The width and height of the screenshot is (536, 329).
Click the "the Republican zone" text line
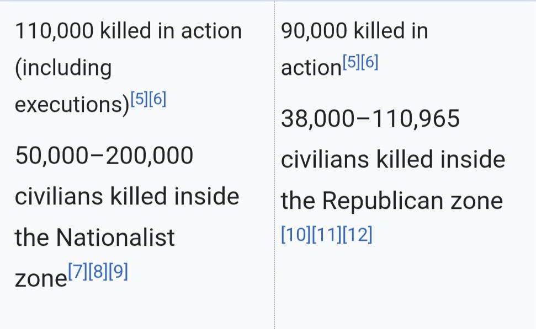pos(392,201)
